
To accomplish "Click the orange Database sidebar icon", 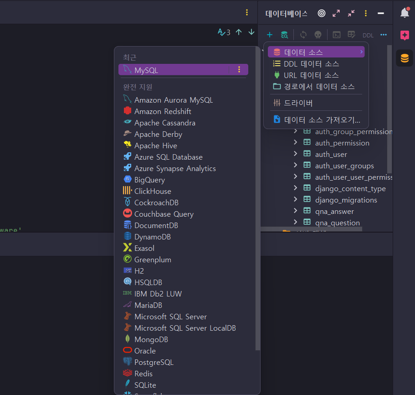I will click(405, 58).
